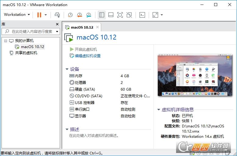The height and width of the screenshot is (156, 237).
Task: Collapse the 我的计算机 tree node
Action: (5, 41)
